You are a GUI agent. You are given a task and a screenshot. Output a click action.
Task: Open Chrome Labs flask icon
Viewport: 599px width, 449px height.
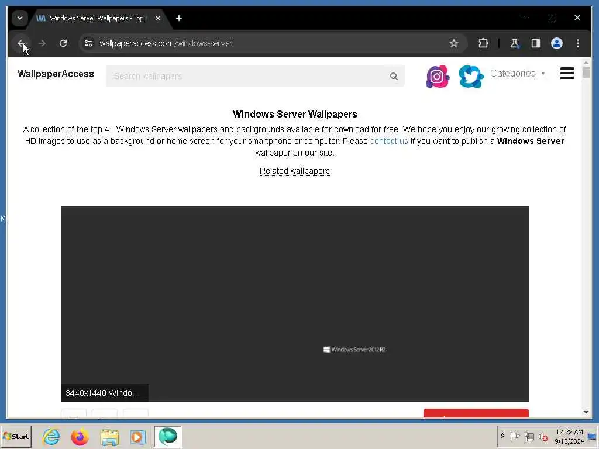click(515, 43)
